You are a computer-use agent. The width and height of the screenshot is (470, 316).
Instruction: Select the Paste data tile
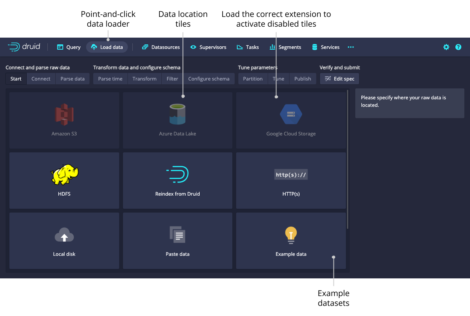(x=177, y=241)
